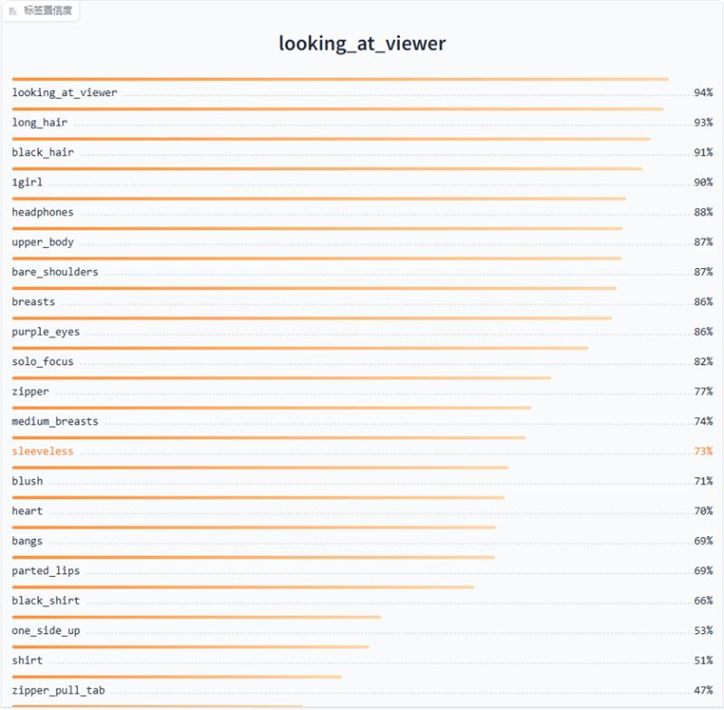Select the zipper_pull_tab tag entry
This screenshot has height=710, width=724.
click(x=363, y=690)
